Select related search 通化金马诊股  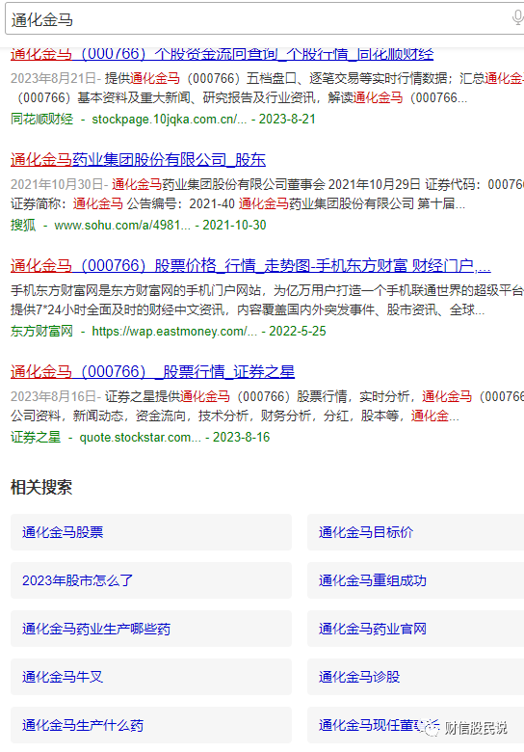click(415, 677)
